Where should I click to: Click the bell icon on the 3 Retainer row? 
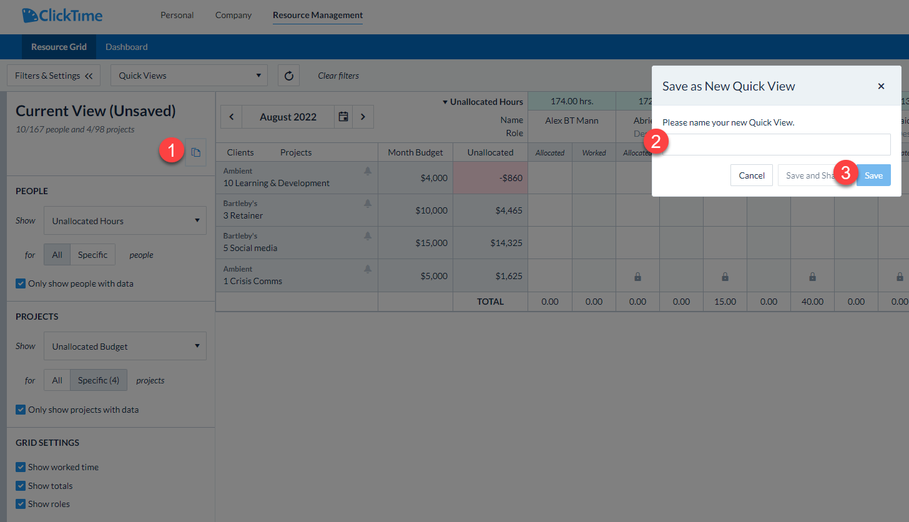click(x=367, y=203)
